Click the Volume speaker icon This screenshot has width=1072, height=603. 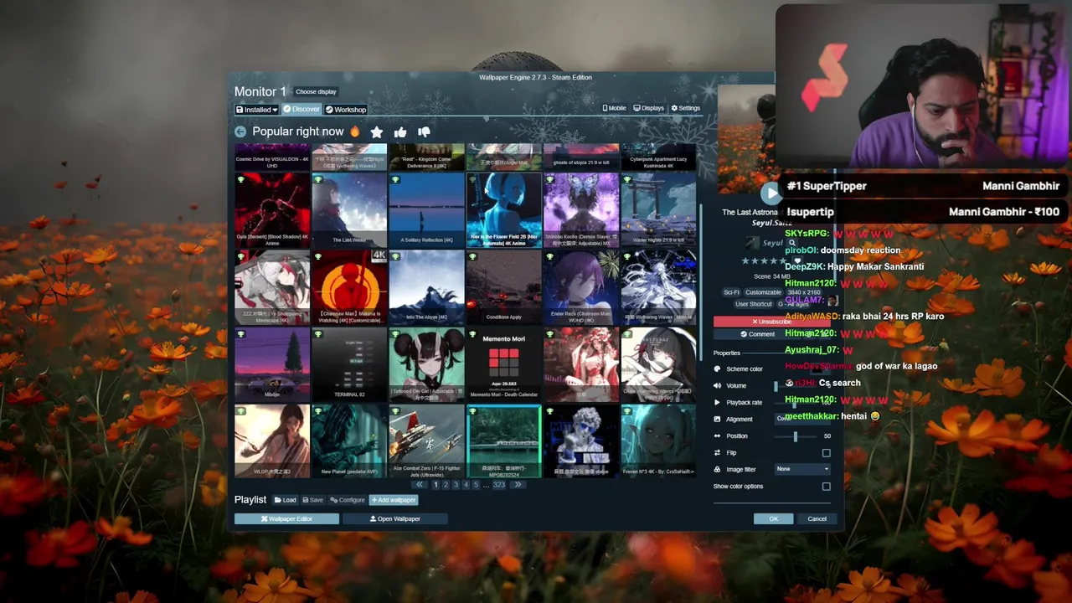pos(717,386)
